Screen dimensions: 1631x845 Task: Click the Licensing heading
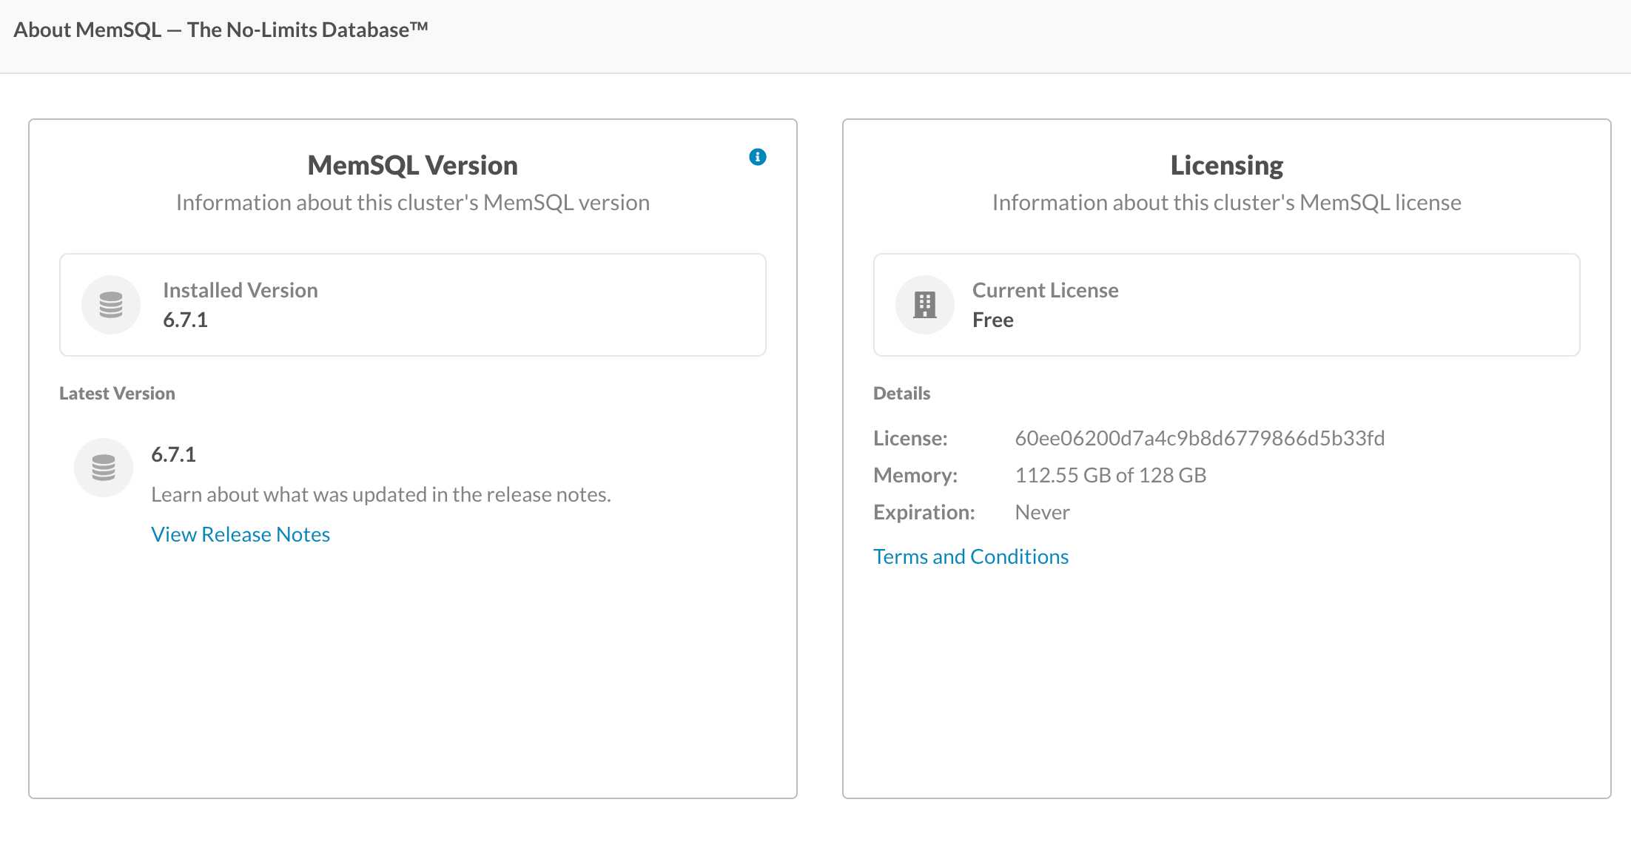1227,165
